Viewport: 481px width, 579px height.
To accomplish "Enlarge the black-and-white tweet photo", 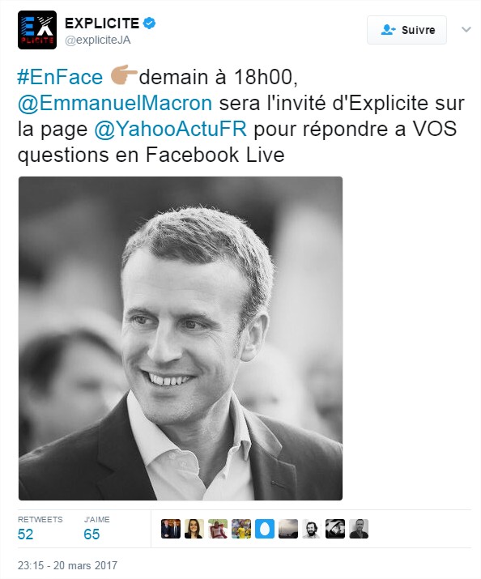I will [x=181, y=338].
